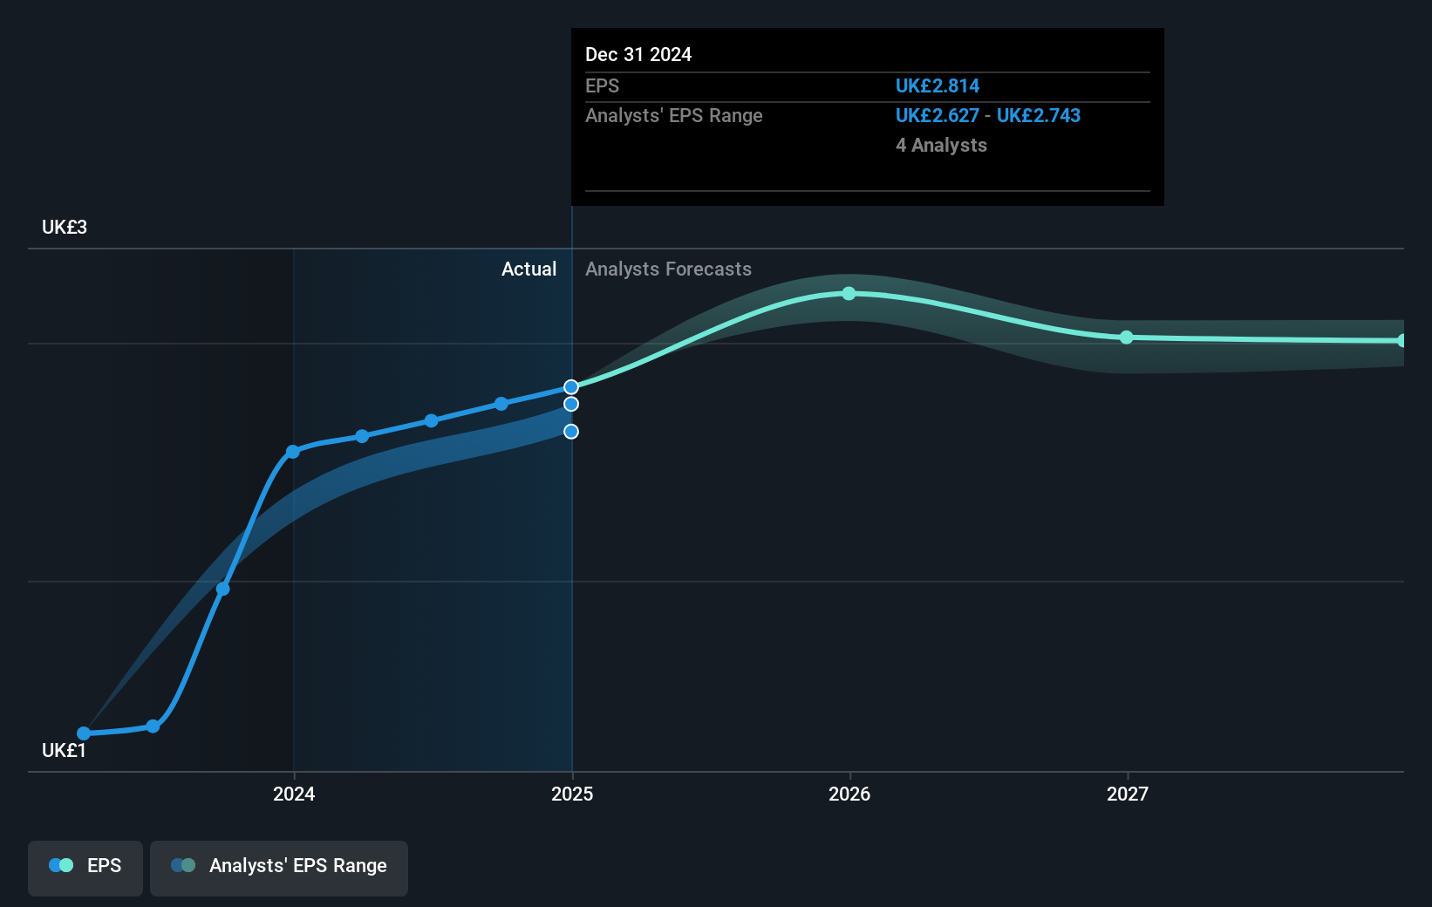Switch to the Actual section of the chart
The height and width of the screenshot is (907, 1432).
pyautogui.click(x=528, y=269)
